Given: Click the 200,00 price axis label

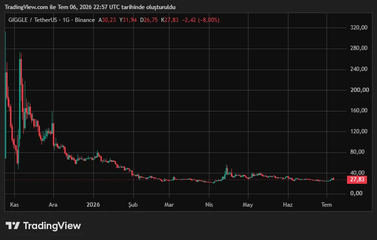Looking at the screenshot, I should (359, 90).
